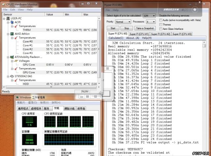
Task: Open the Task Manager Networking tab
Action: (x=70, y=108)
